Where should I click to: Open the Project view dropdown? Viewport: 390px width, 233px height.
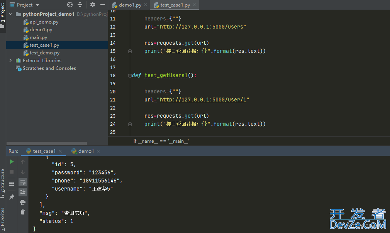[x=37, y=5]
